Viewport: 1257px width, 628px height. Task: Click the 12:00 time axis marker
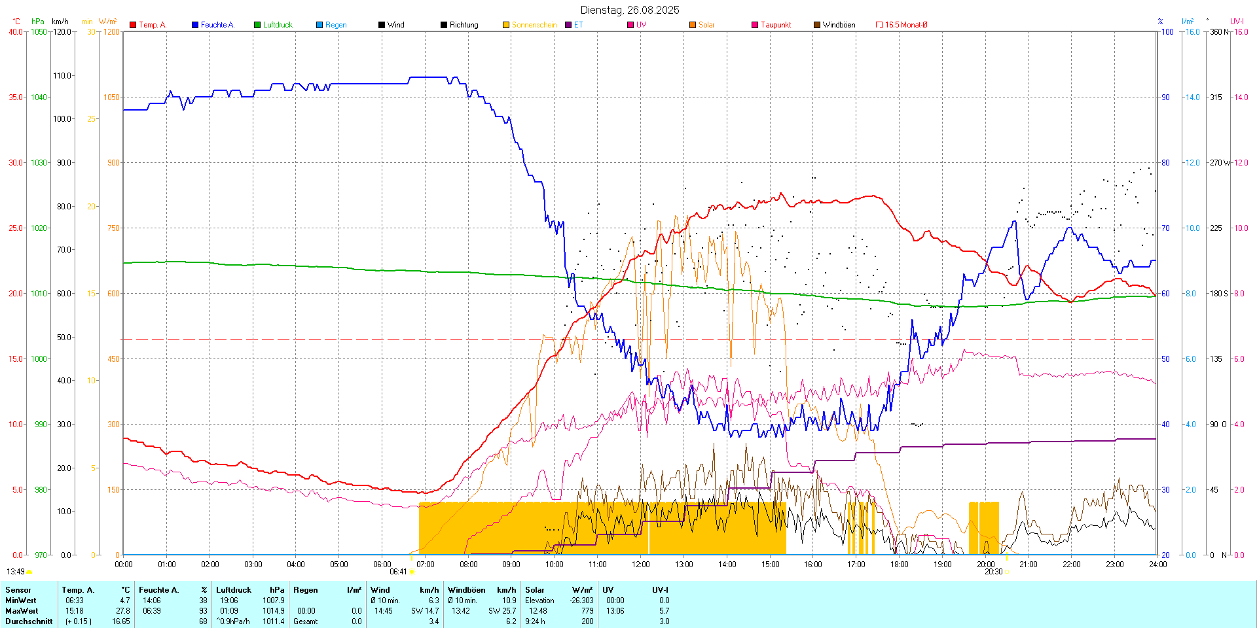pos(640,564)
